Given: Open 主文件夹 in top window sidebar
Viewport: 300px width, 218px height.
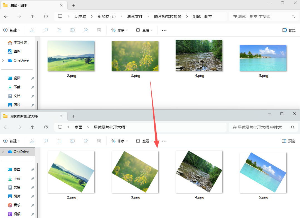Looking at the screenshot, I should tap(18, 43).
